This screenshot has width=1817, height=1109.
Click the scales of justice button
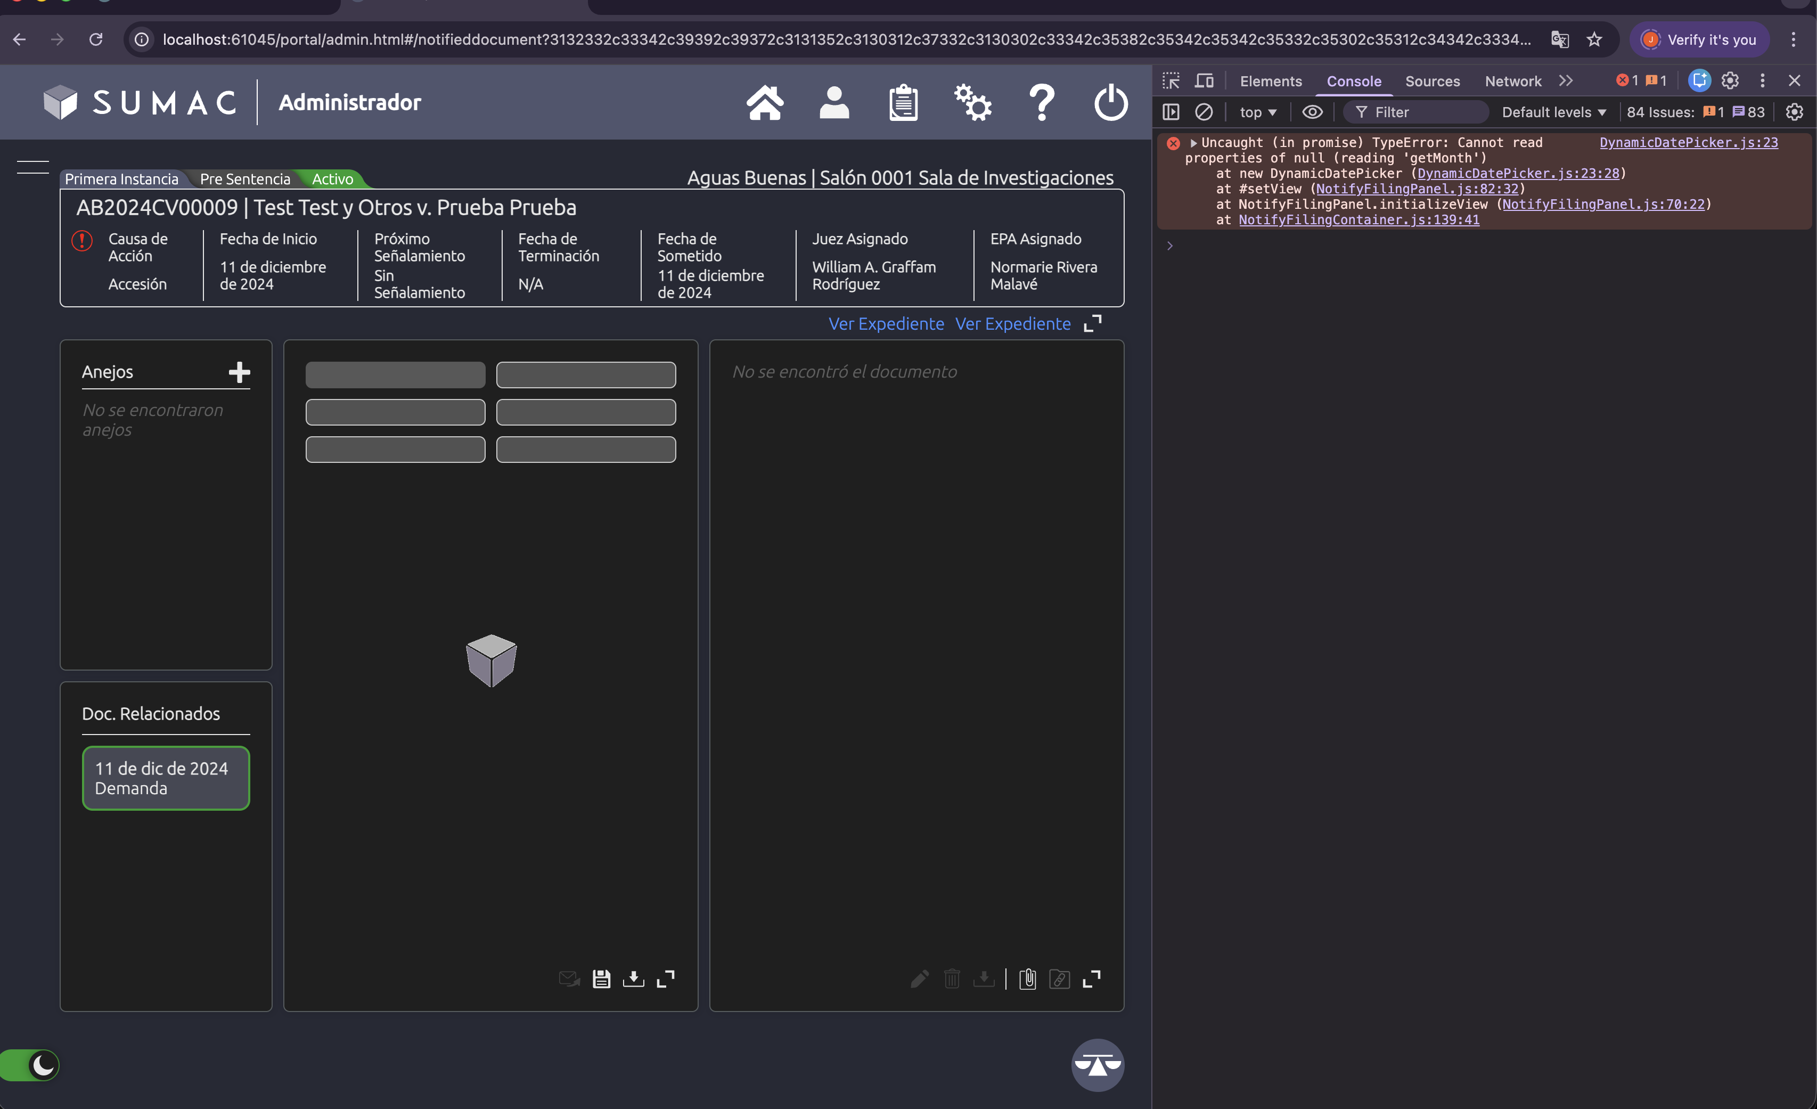pos(1097,1065)
